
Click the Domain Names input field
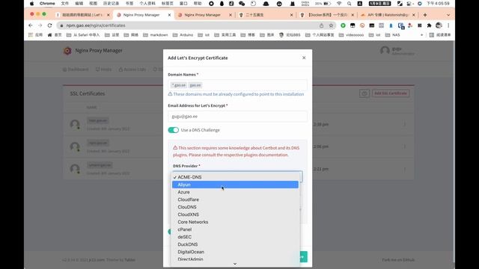(237, 85)
